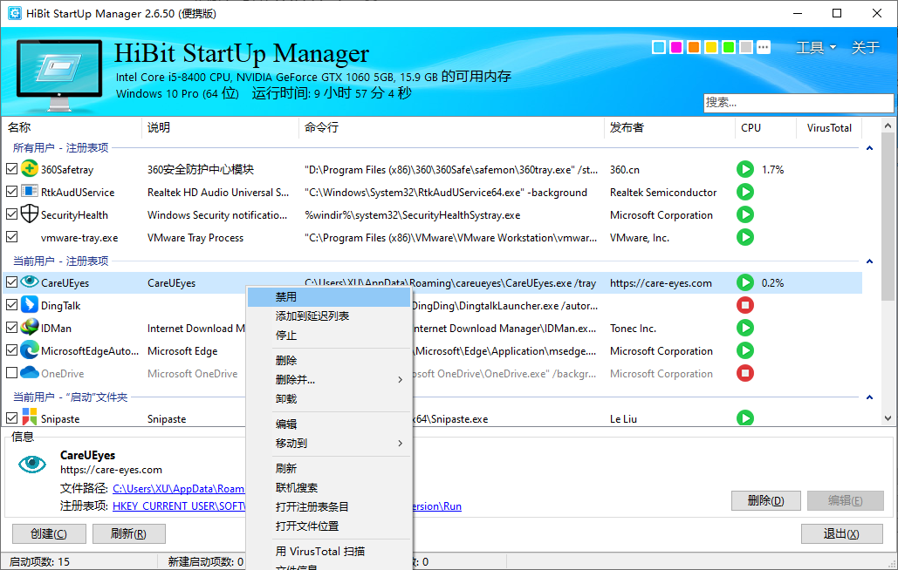Enable the OneDrive startup checkbox
This screenshot has width=898, height=570.
tap(11, 373)
